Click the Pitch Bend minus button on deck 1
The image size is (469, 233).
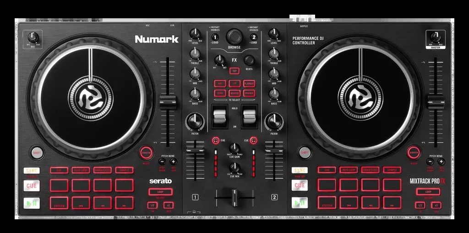coord(162,162)
